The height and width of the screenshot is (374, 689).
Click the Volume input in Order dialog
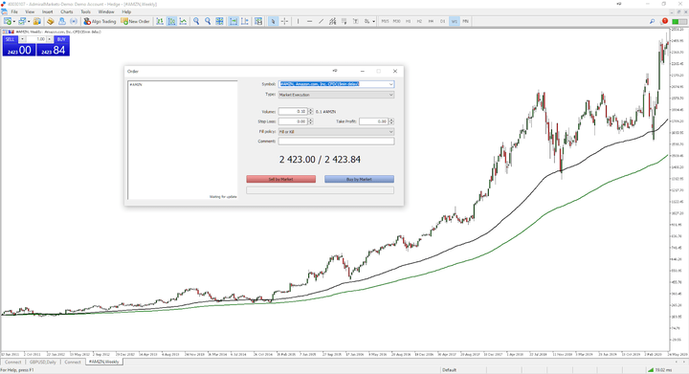(293, 112)
